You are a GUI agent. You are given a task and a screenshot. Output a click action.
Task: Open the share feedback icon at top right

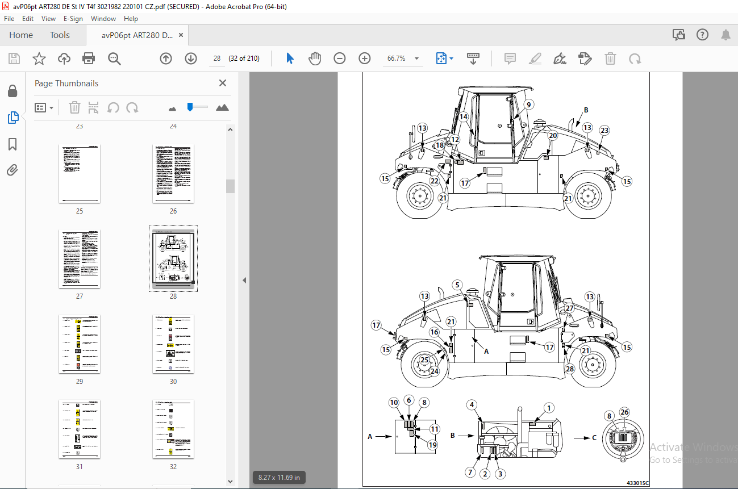(679, 35)
